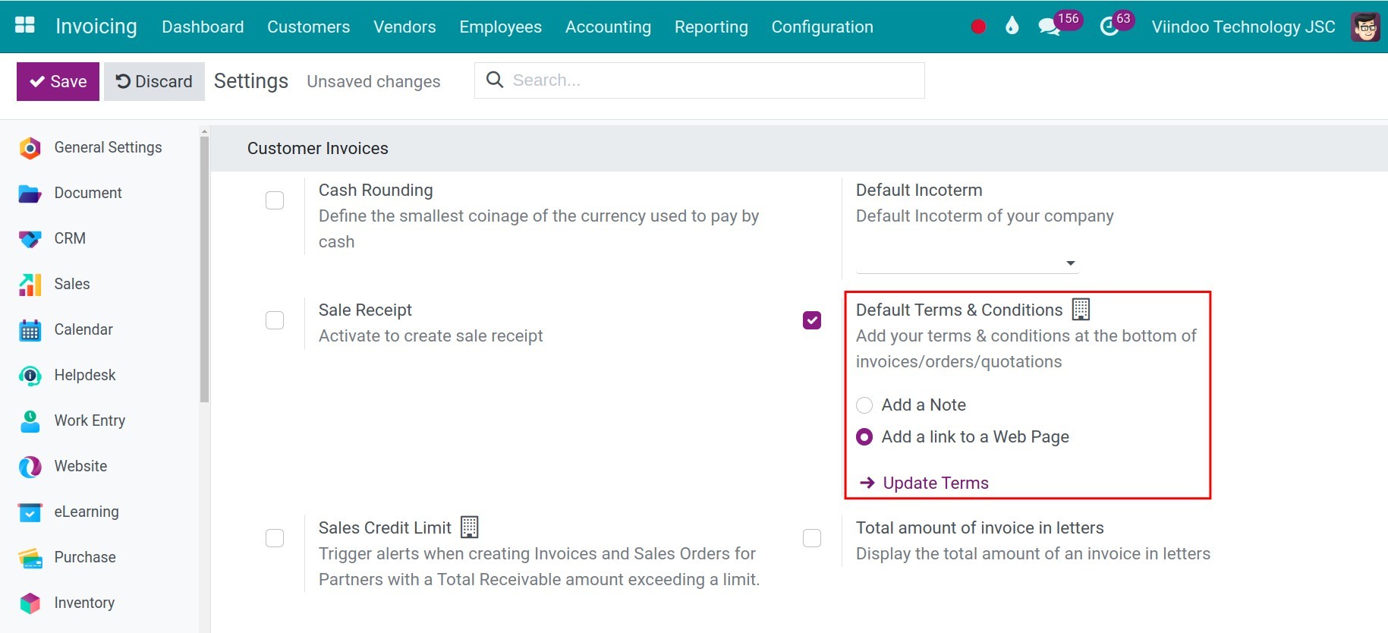
Task: Open the Default Incoterm dropdown
Action: [967, 263]
